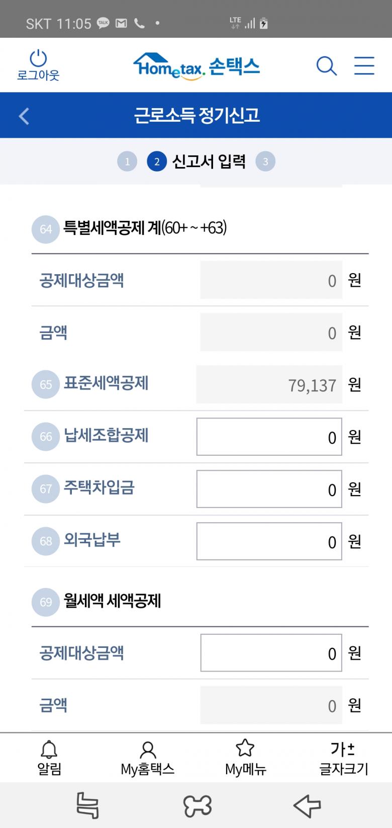This screenshot has width=392, height=828.
Task: Focus 월세액 공제대상금액 input field
Action: [271, 653]
